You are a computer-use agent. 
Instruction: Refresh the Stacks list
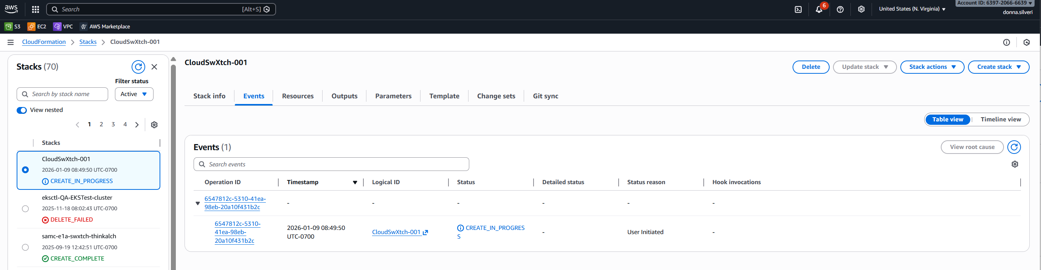point(138,67)
